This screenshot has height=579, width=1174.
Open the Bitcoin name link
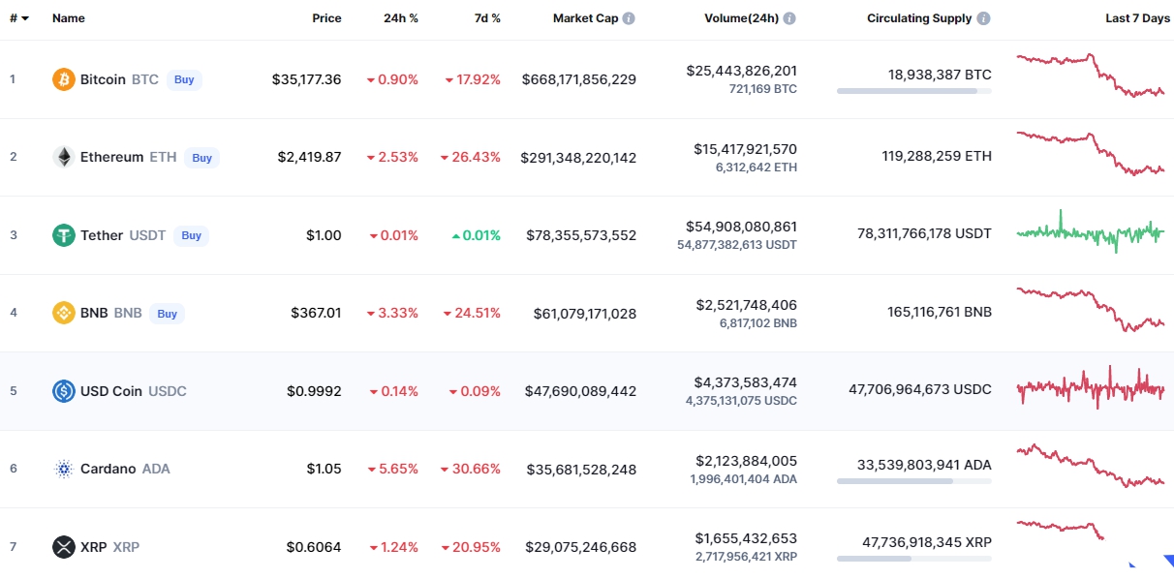(x=103, y=79)
